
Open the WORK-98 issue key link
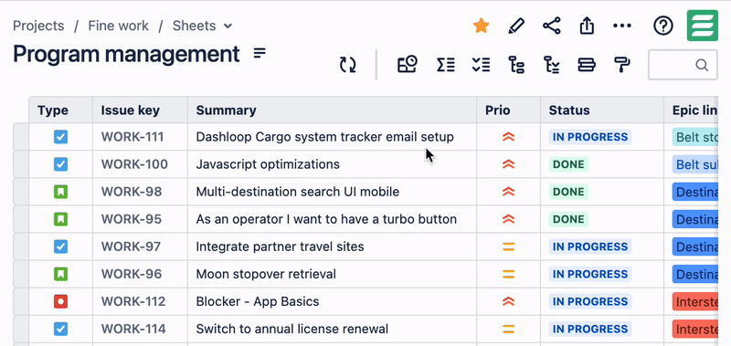[132, 192]
